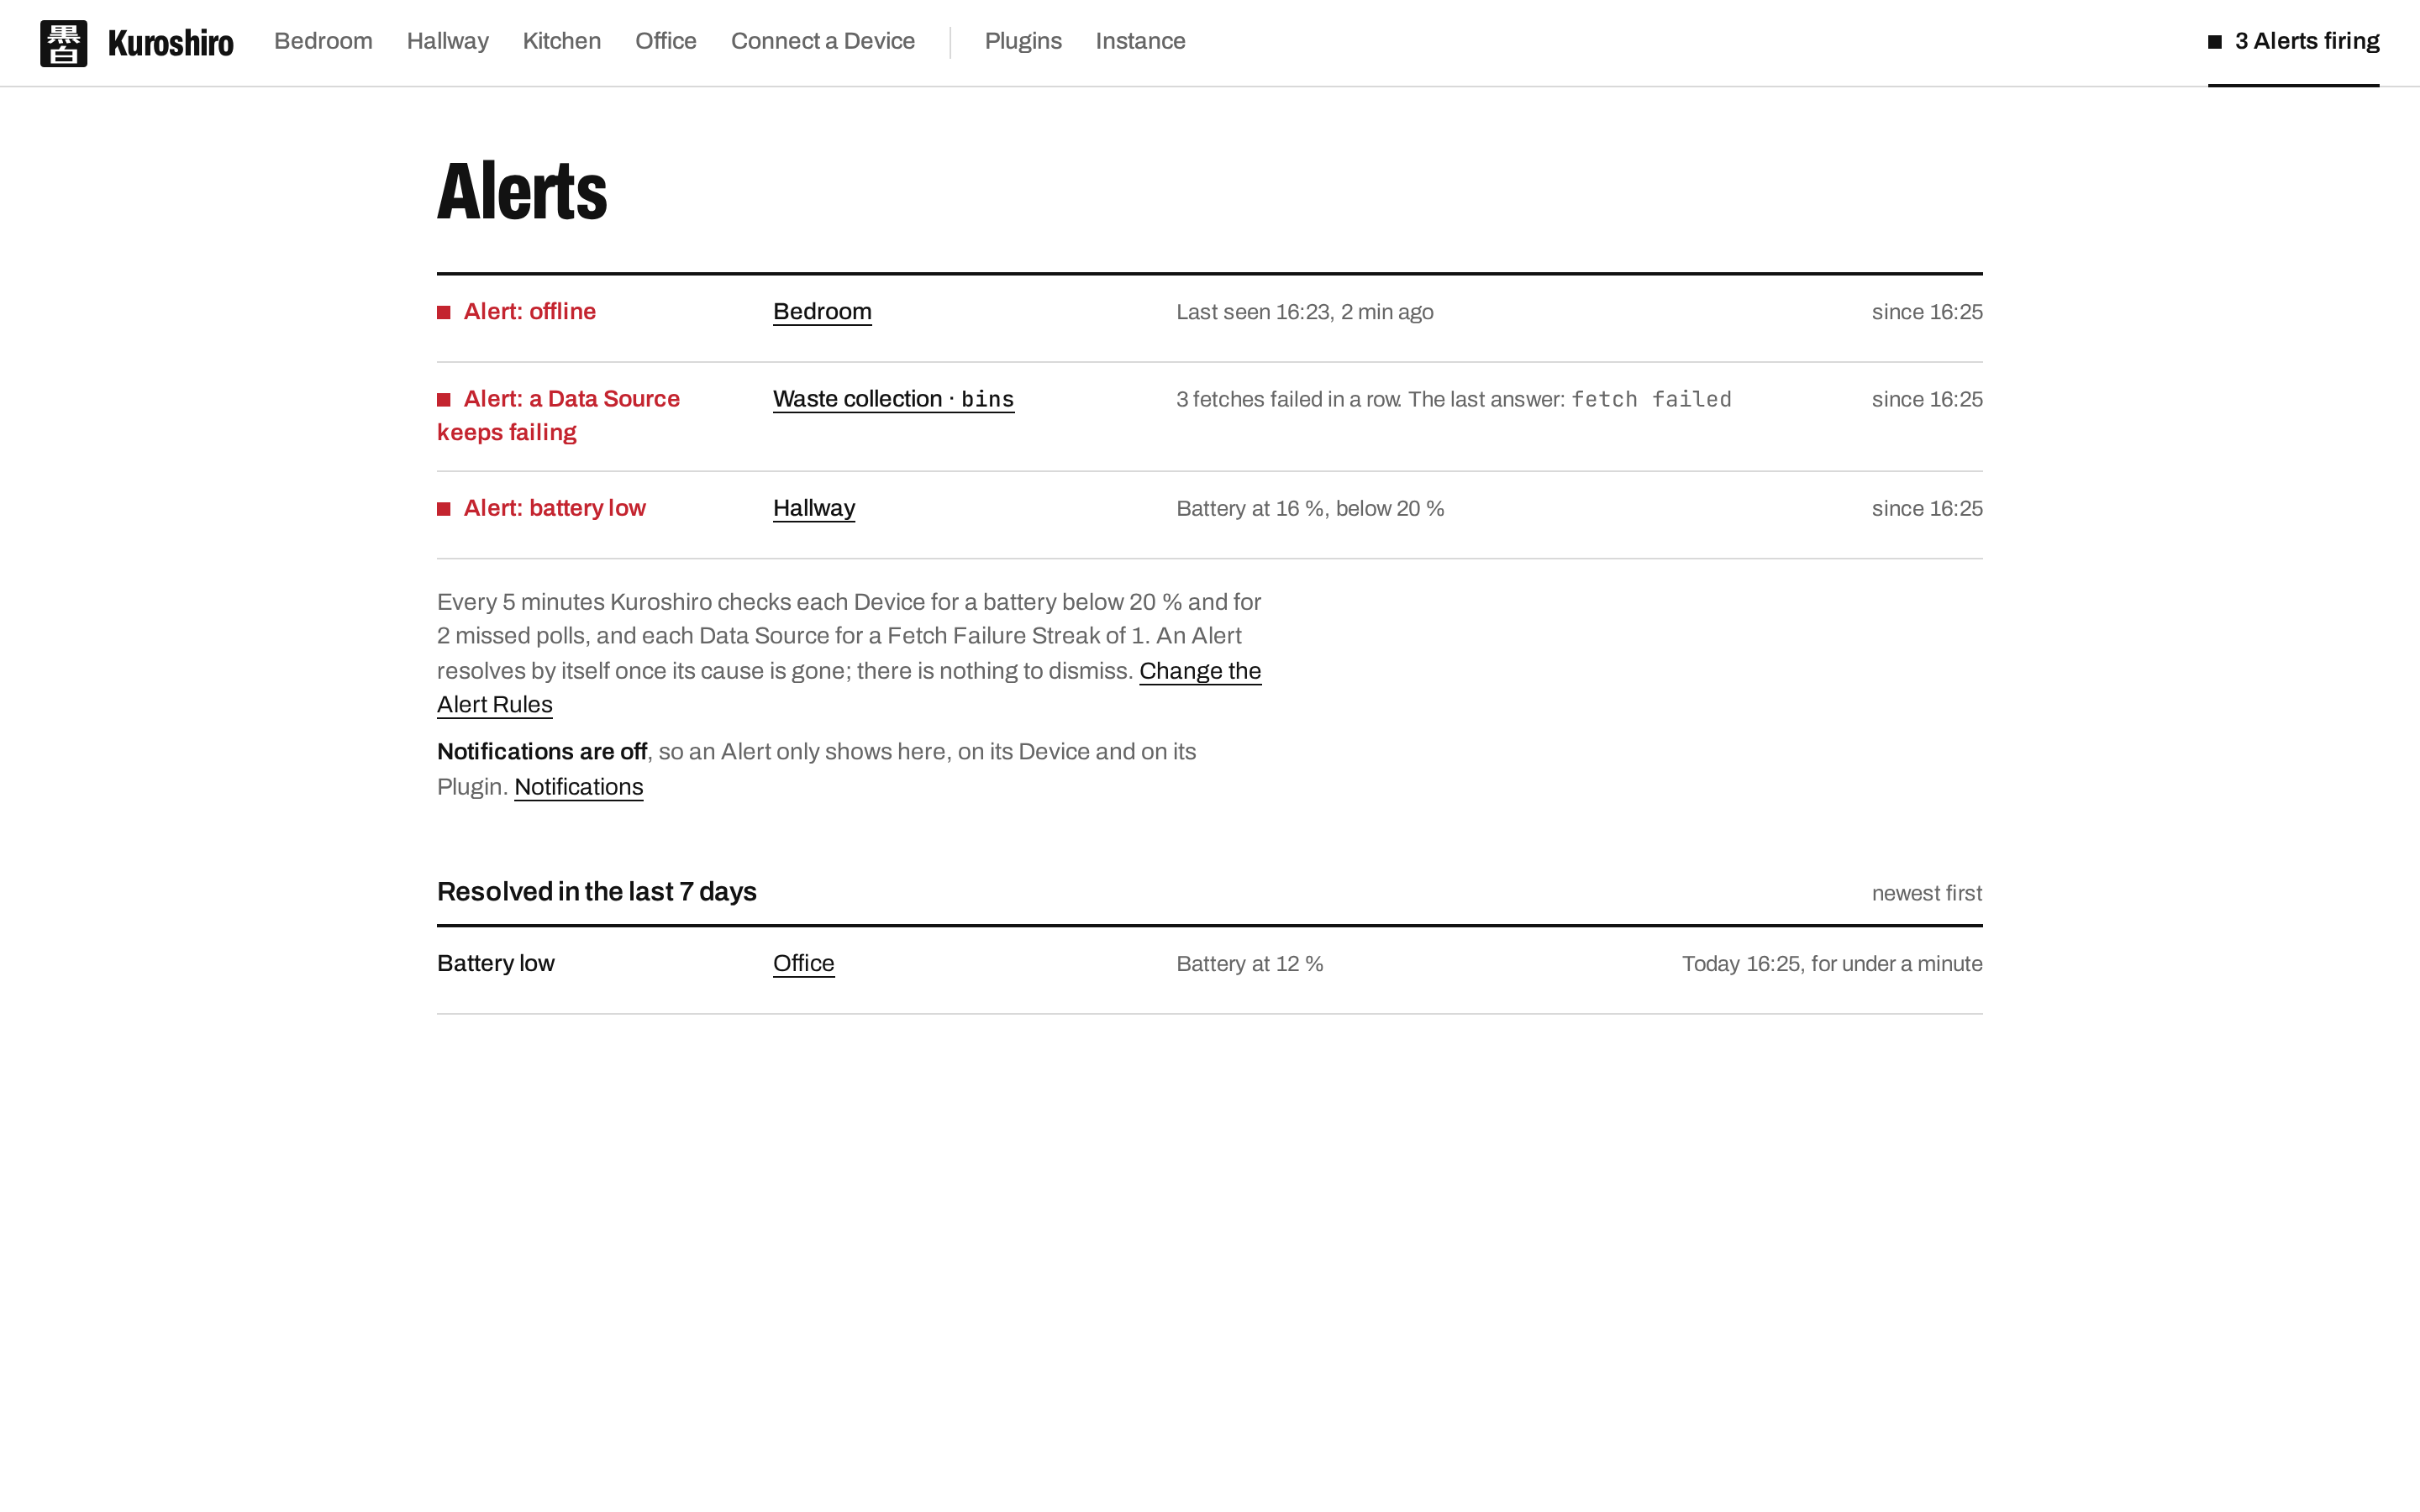Open the Hallway device link in alerts

[x=814, y=509]
